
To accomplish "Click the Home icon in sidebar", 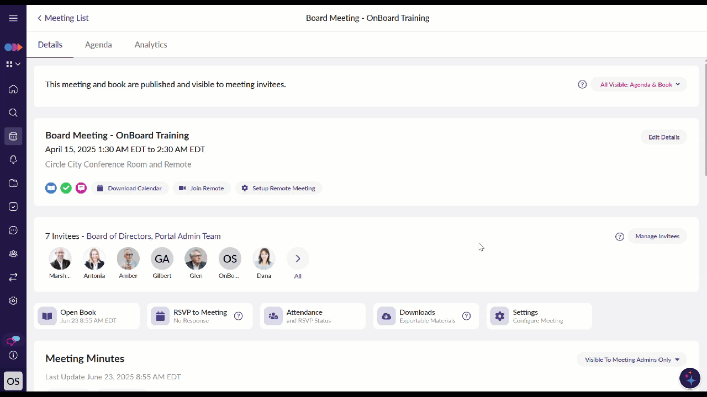I will pos(13,89).
